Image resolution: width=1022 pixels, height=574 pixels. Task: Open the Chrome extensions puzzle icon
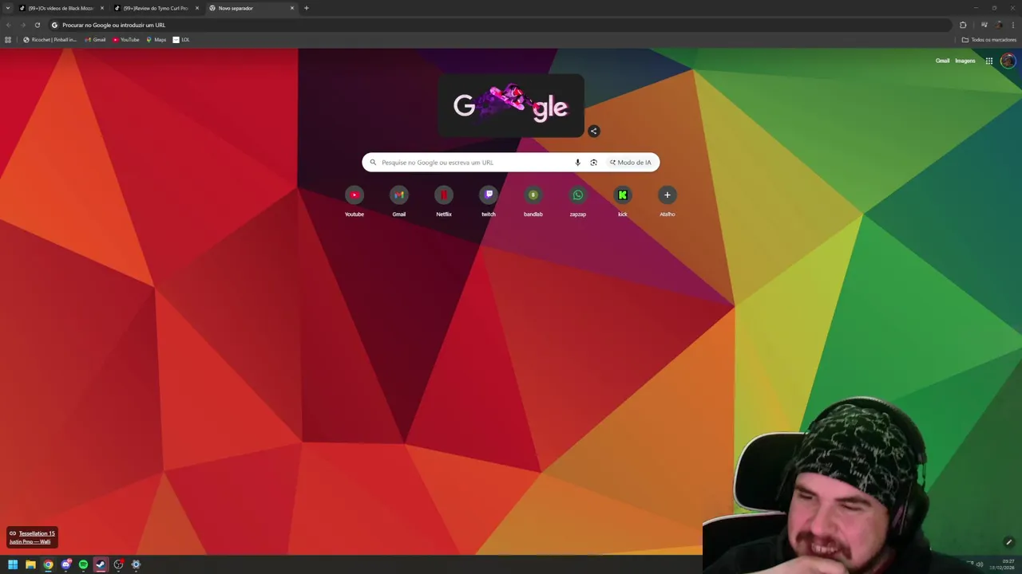pos(963,25)
